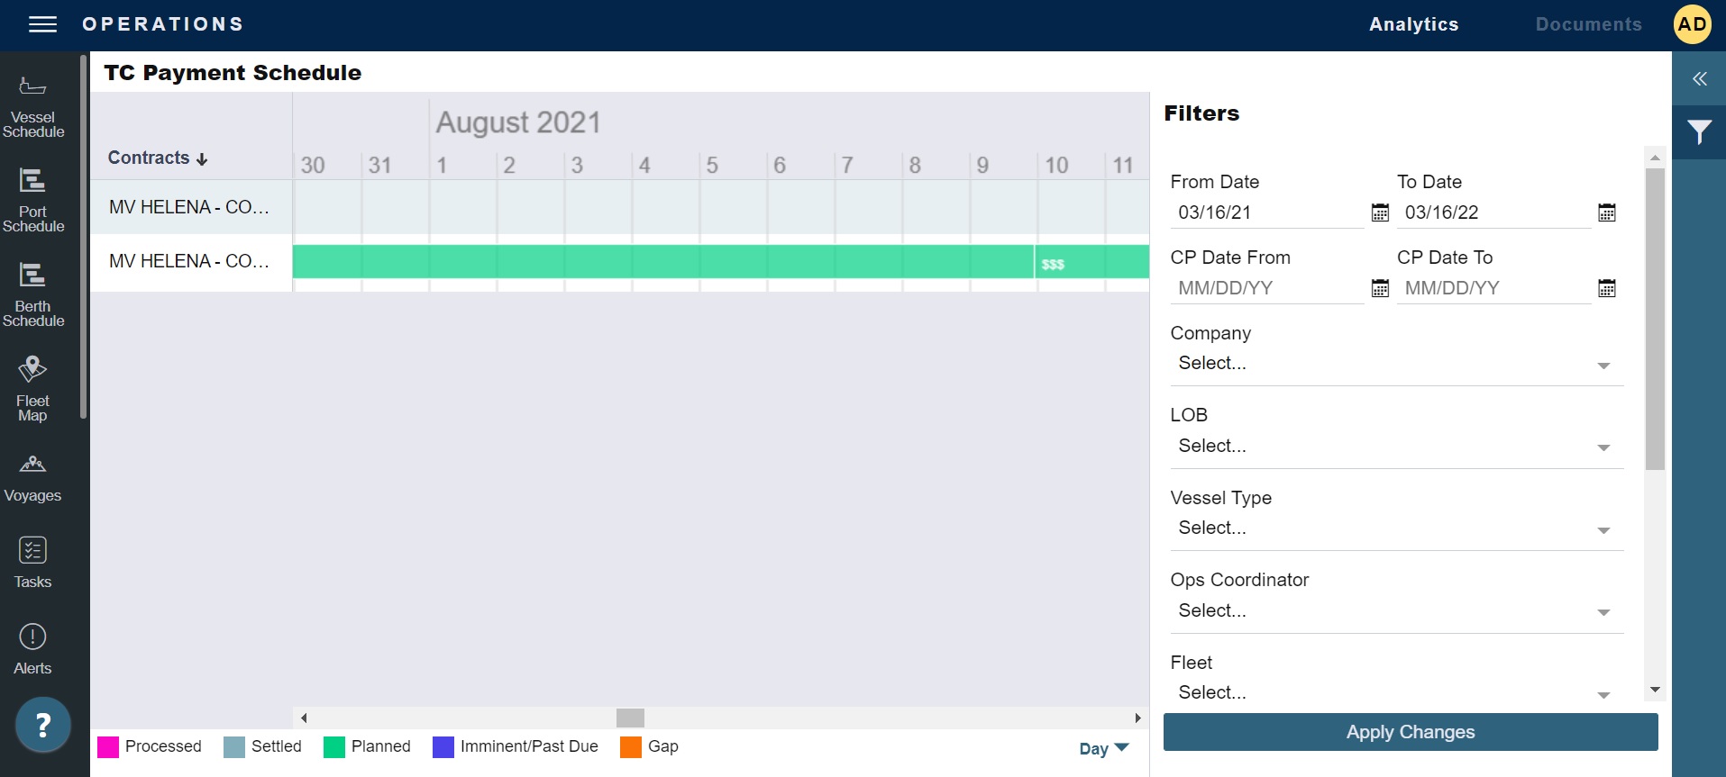
Task: Click the Apply Changes button
Action: [1410, 732]
